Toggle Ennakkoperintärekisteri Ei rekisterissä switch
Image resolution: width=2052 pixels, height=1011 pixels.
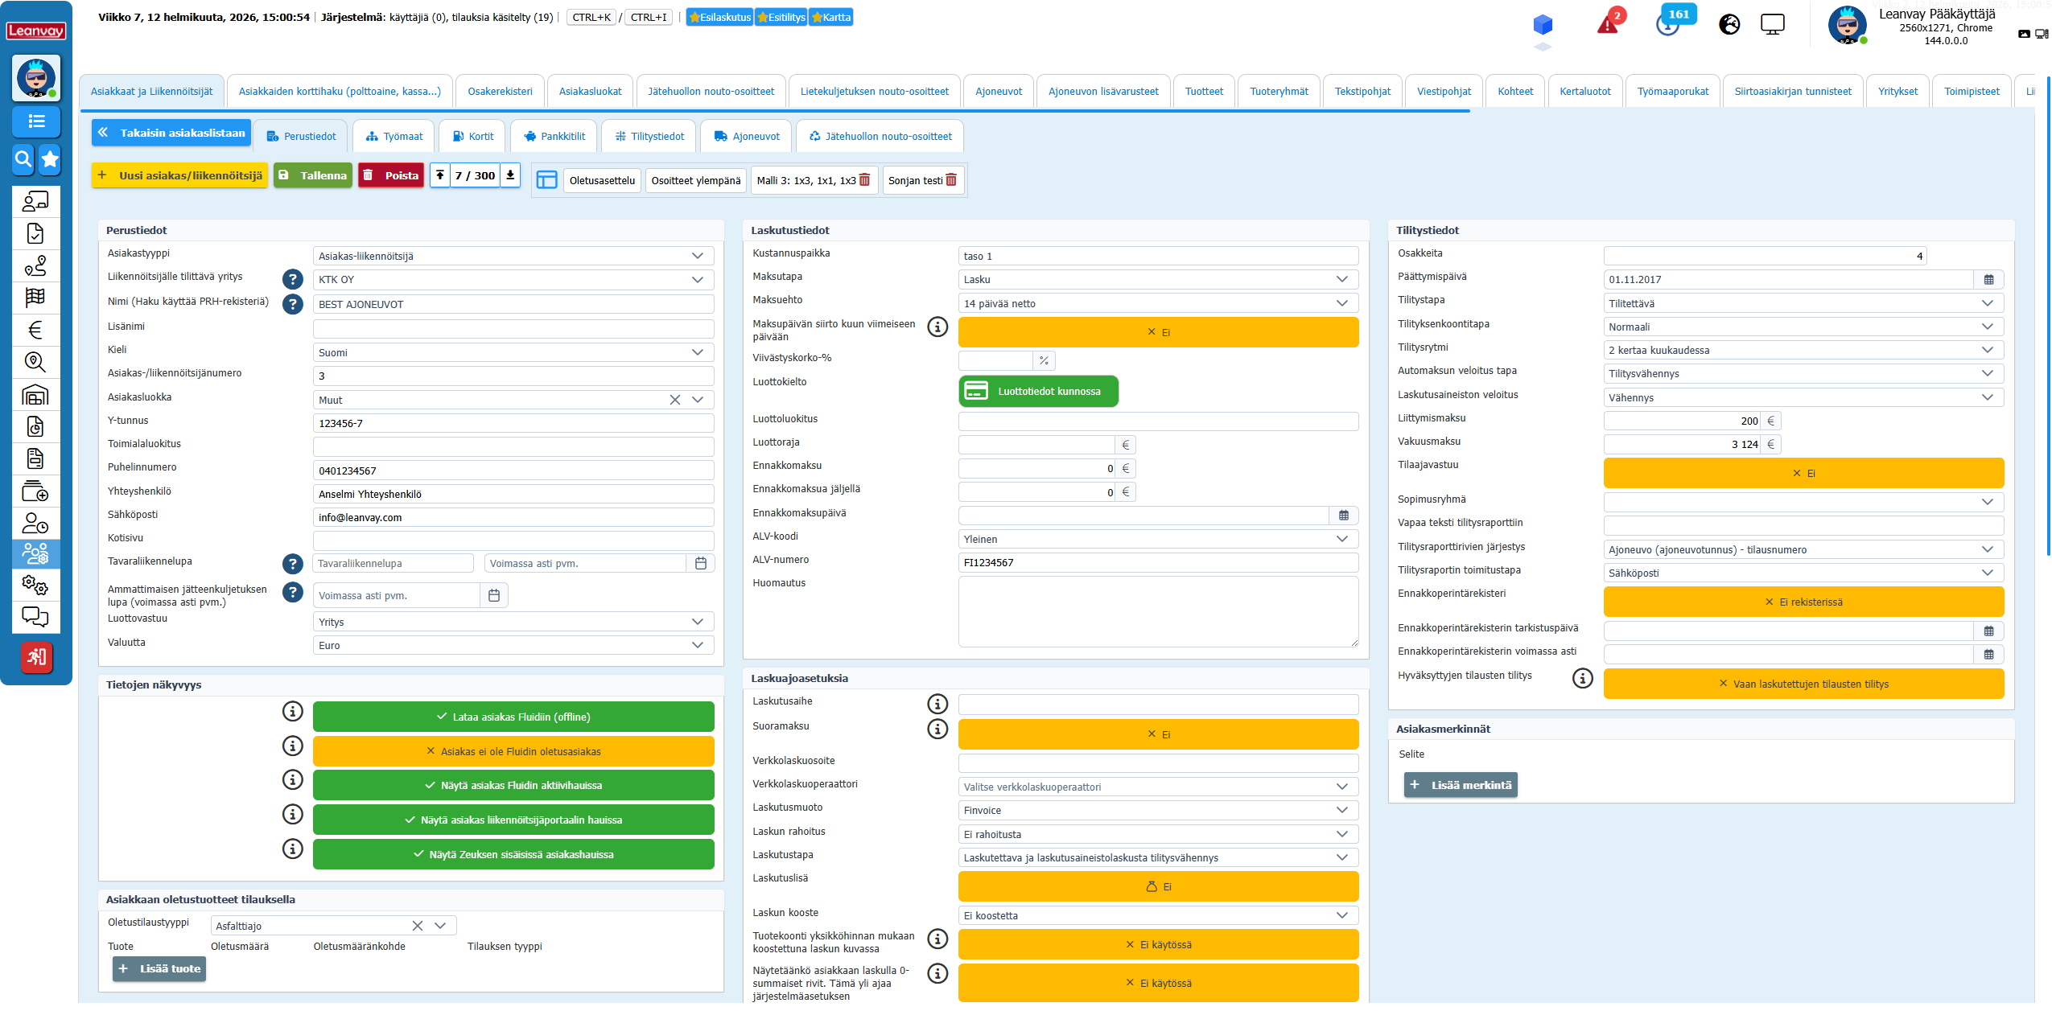pyautogui.click(x=1803, y=602)
